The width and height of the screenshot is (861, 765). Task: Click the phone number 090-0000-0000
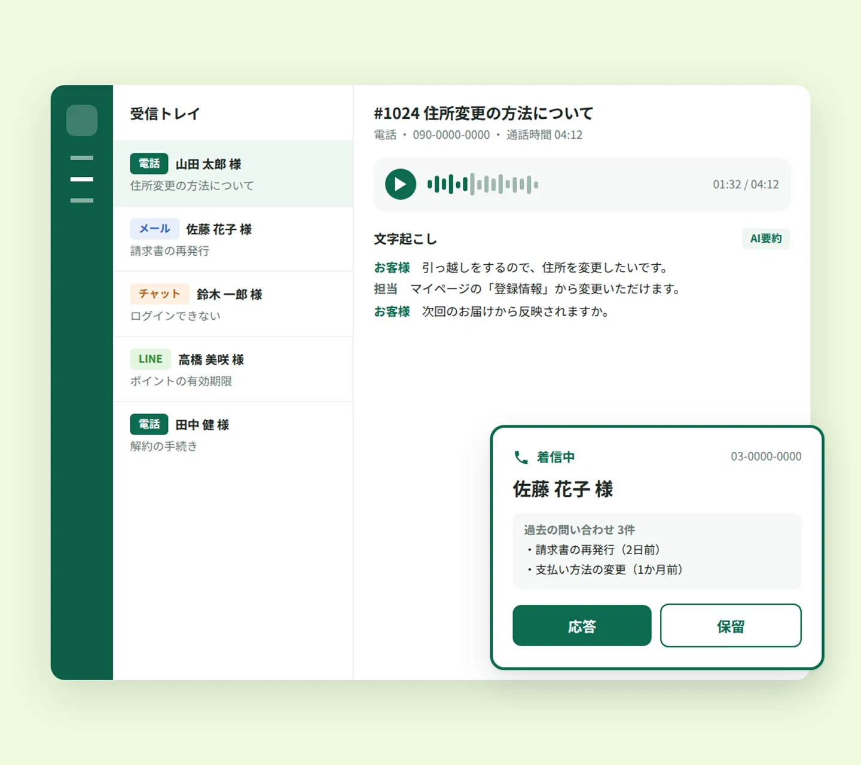coord(451,135)
